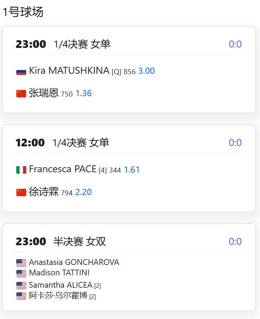This screenshot has width=260, height=319.
Task: Open the 23:00 半决赛 女双 match header
Action: (x=61, y=242)
